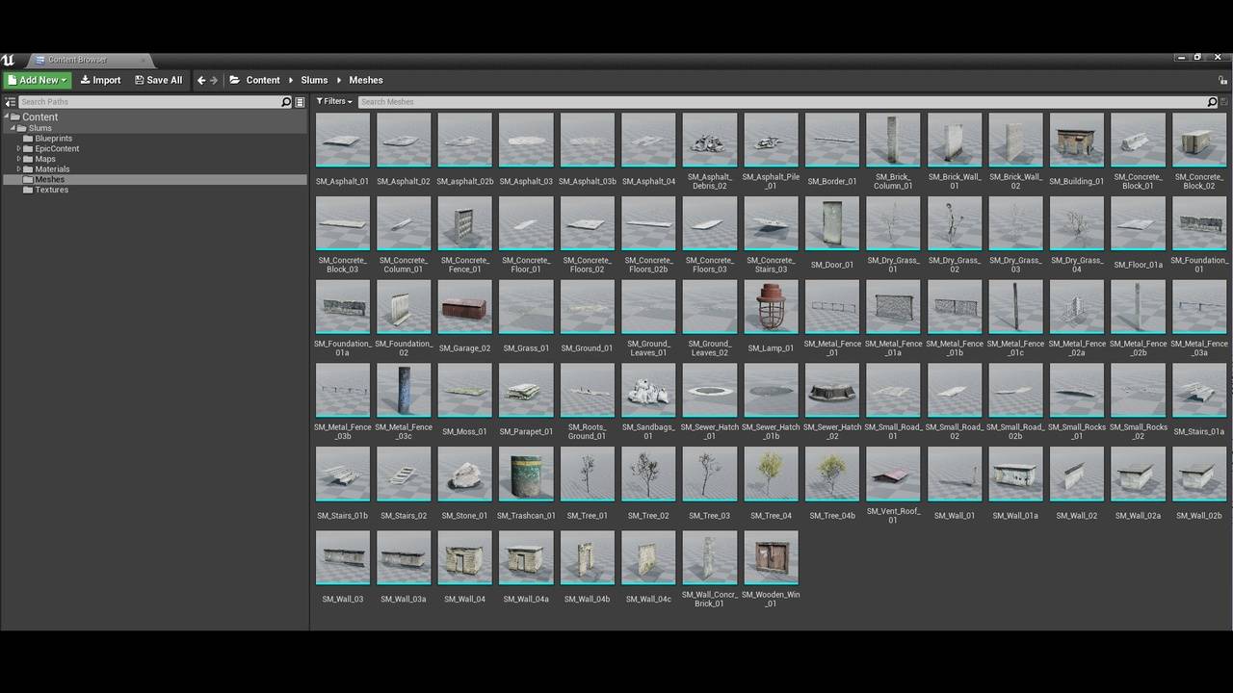Click the Save All button
Screen dimensions: 1233x693
(158, 80)
